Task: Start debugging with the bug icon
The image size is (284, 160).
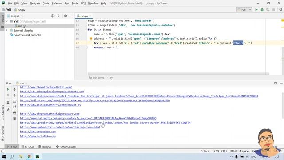Action: (262, 10)
